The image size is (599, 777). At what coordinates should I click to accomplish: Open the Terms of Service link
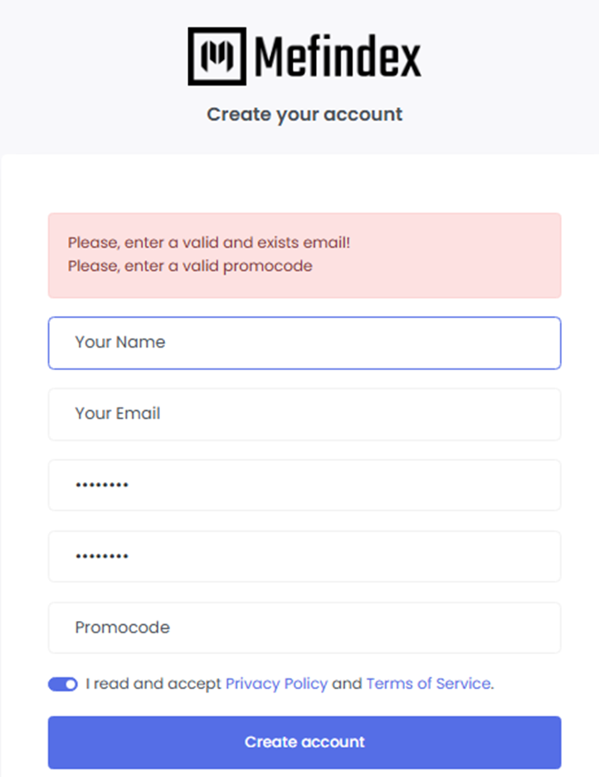[429, 684]
